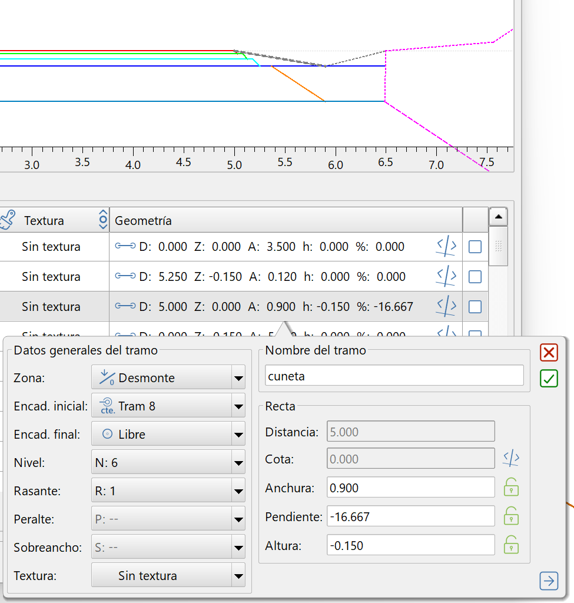Click the Nombre del tramo field with cuneta

pos(394,376)
